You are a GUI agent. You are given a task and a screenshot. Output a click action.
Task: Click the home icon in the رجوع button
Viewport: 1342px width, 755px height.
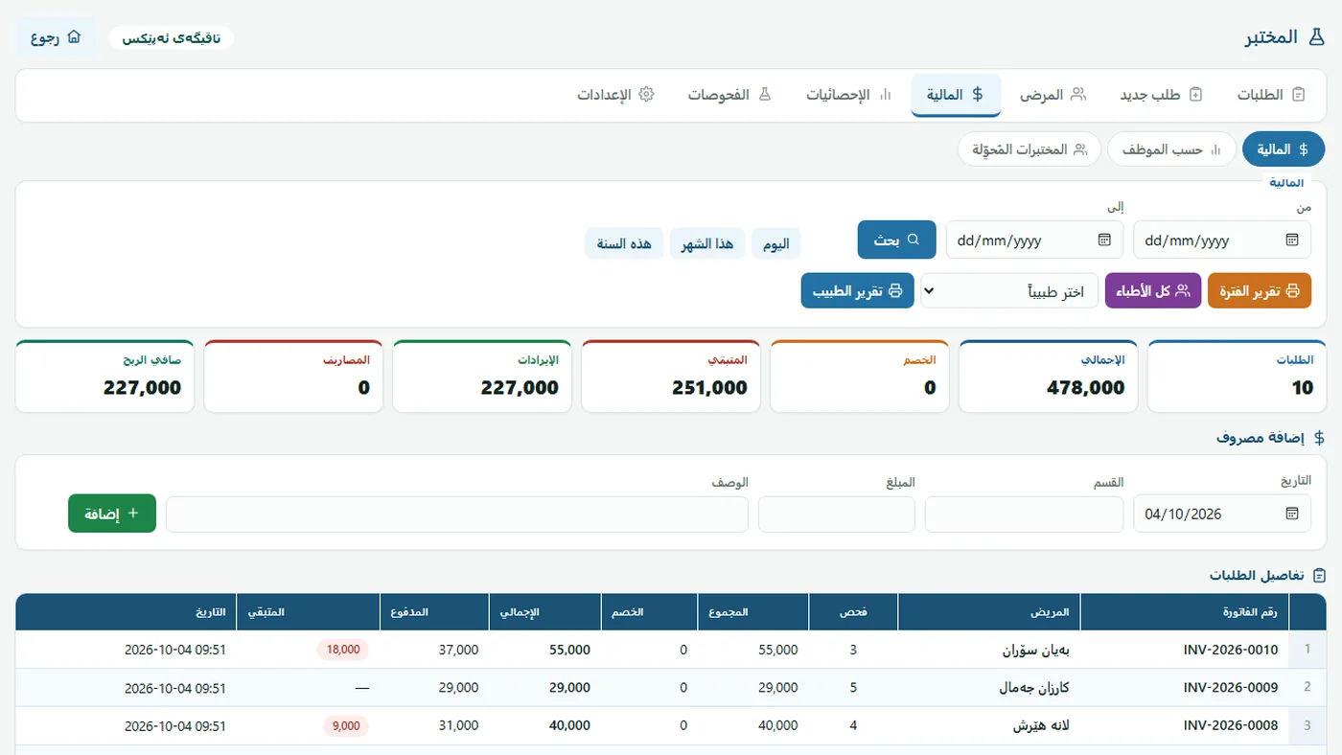74,37
